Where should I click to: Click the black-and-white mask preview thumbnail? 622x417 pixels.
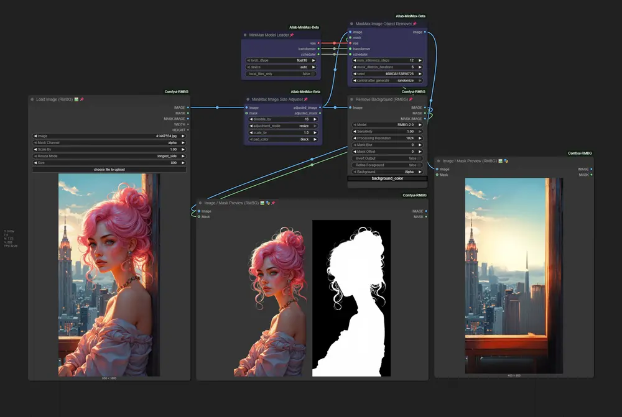pyautogui.click(x=351, y=298)
